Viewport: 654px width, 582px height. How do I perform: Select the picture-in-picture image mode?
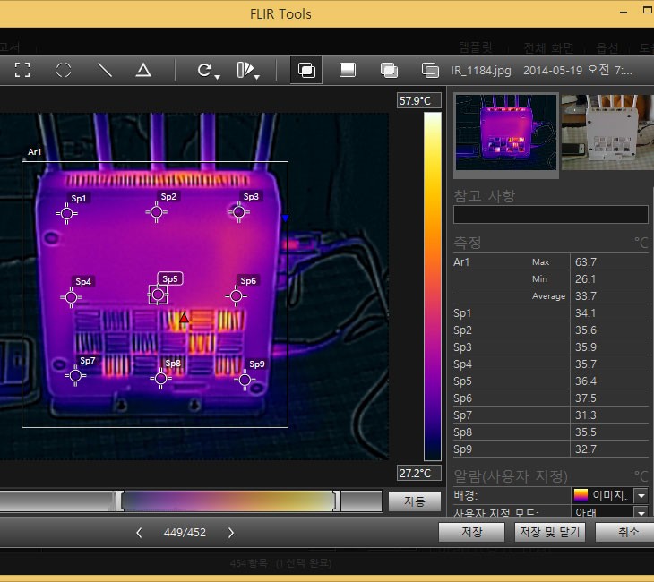[430, 70]
